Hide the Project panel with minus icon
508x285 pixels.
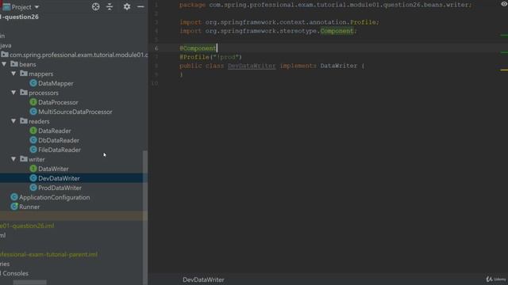pyautogui.click(x=140, y=6)
